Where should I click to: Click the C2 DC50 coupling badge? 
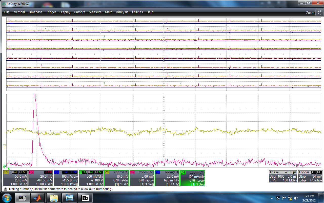48,172
